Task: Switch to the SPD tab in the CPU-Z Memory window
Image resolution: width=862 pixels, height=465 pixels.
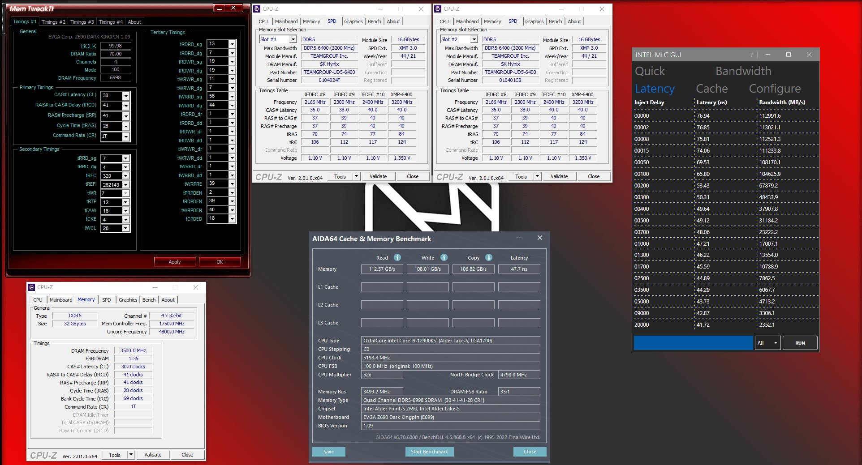Action: pyautogui.click(x=106, y=300)
